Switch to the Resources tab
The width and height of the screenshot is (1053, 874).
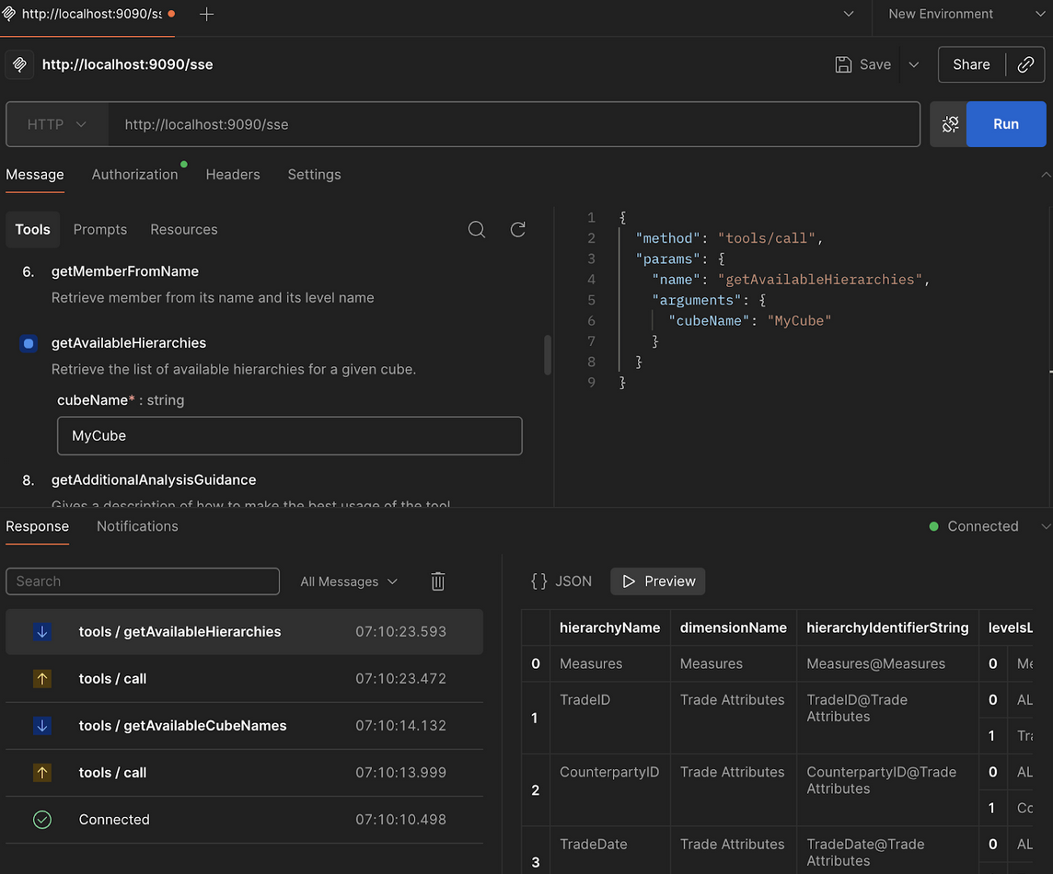point(184,230)
